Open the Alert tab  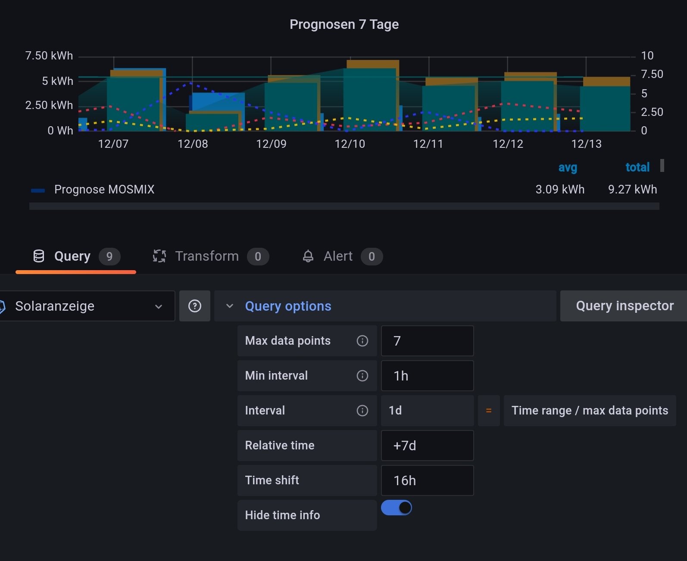pyautogui.click(x=338, y=256)
